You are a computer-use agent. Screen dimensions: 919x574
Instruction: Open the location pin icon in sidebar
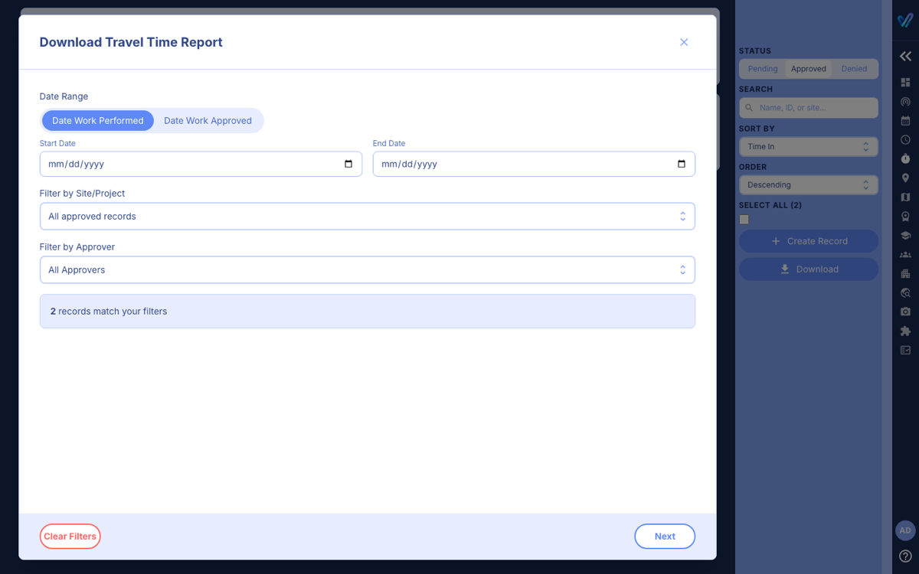point(905,178)
